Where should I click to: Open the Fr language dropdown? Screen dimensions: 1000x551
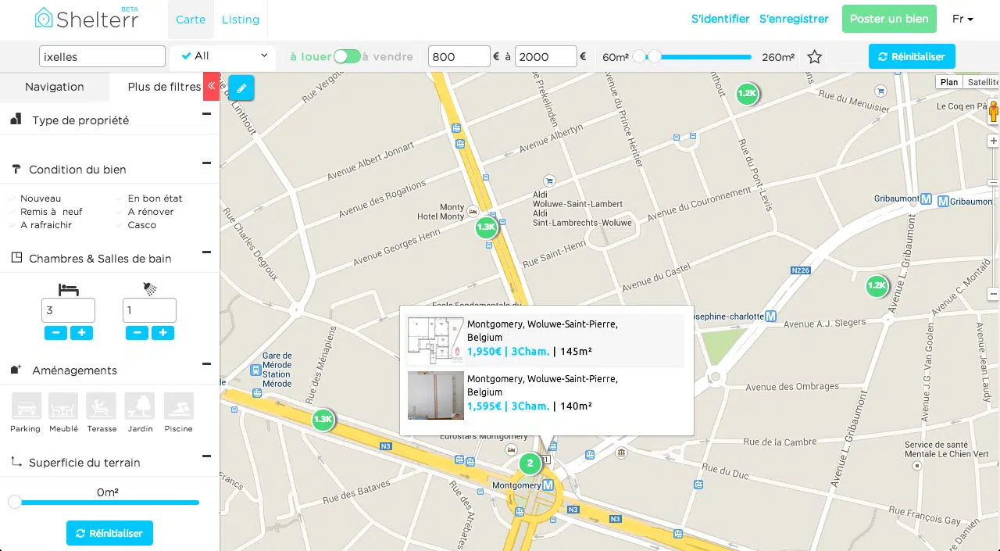pyautogui.click(x=962, y=19)
